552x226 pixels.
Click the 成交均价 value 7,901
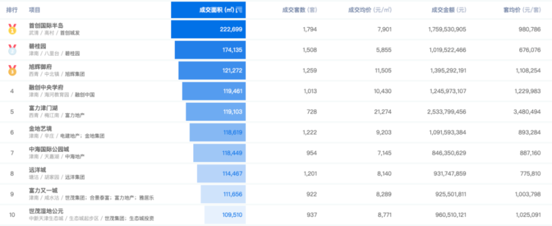[385, 29]
